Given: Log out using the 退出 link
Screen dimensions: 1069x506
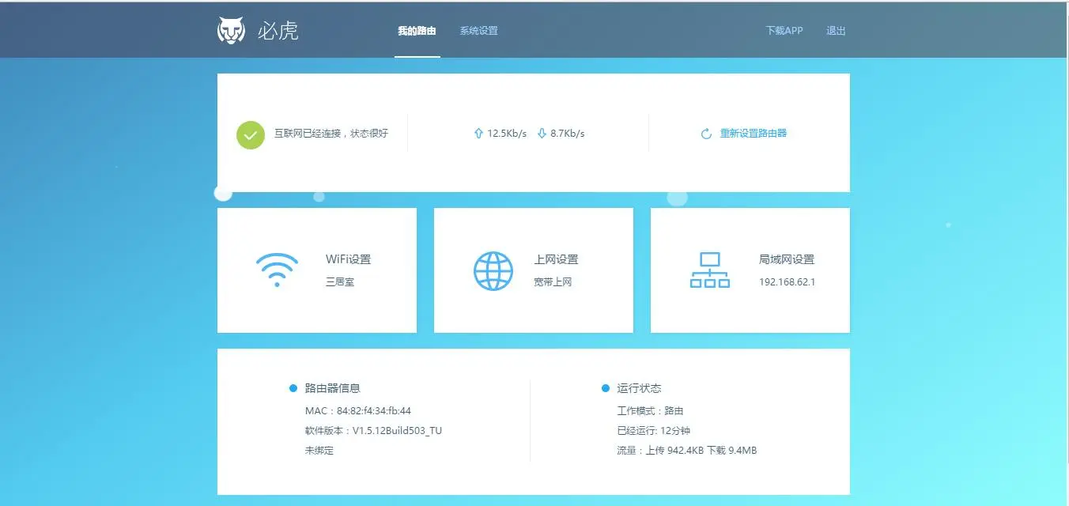Looking at the screenshot, I should [836, 31].
